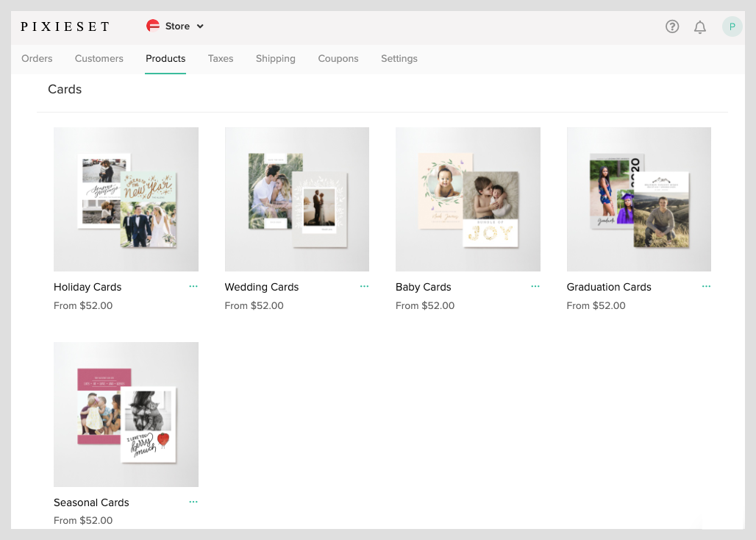Open the options menu for Wedding Cards
Viewport: 756px width, 540px height.
[x=364, y=286]
